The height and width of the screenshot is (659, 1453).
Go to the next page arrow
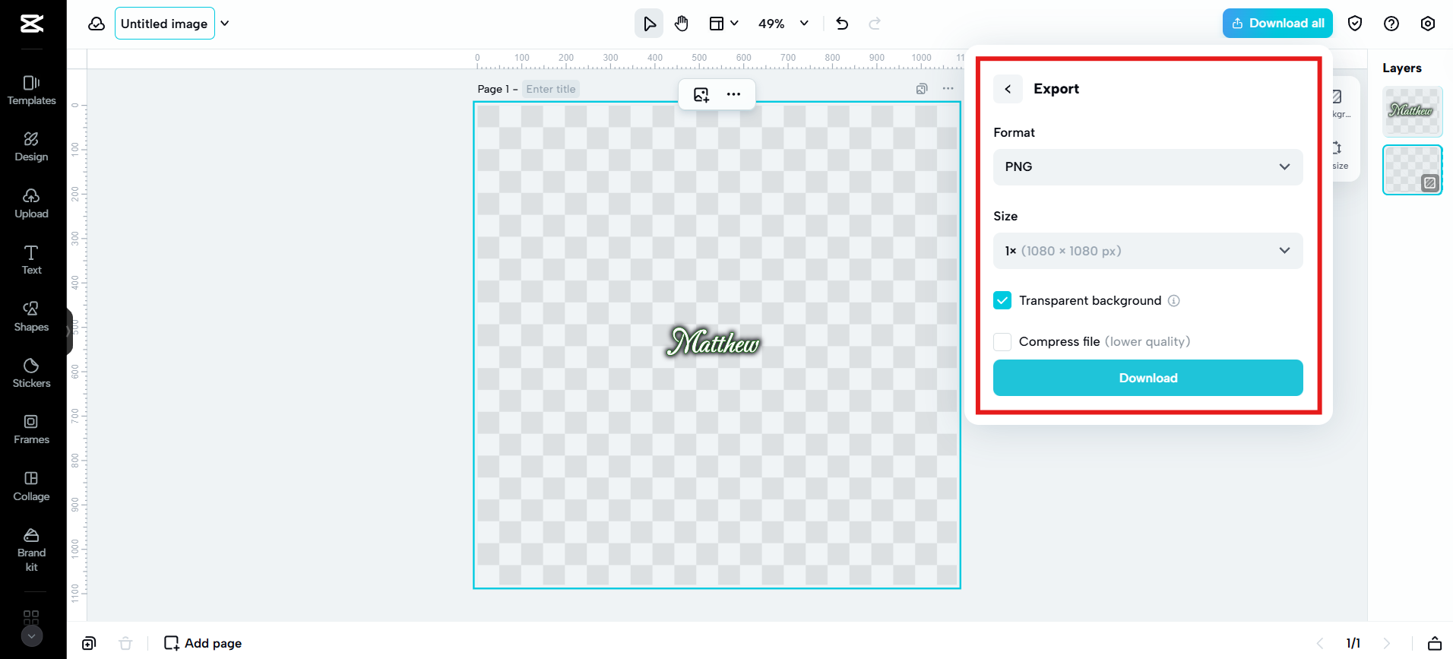tap(1387, 643)
